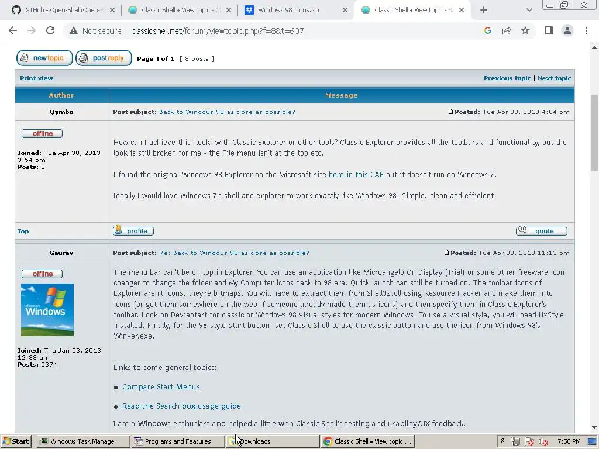
Task: Open Read the Search box usage guide link
Action: [x=183, y=406]
